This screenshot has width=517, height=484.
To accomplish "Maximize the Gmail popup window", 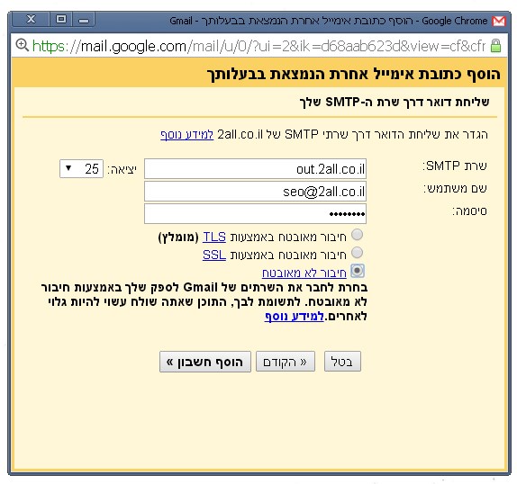I will click(61, 20).
